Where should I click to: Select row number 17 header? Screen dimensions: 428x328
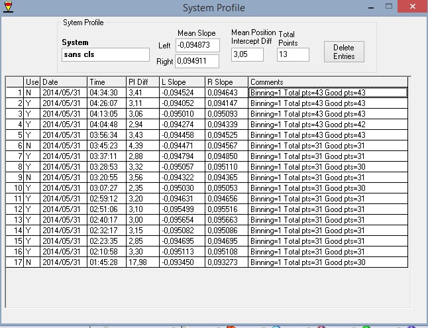tap(15, 262)
